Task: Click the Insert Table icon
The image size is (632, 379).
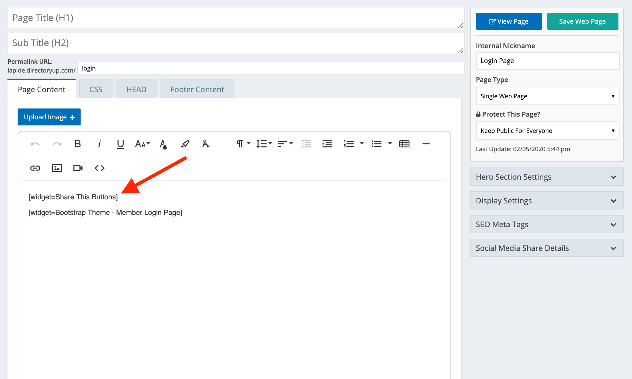Action: click(404, 143)
